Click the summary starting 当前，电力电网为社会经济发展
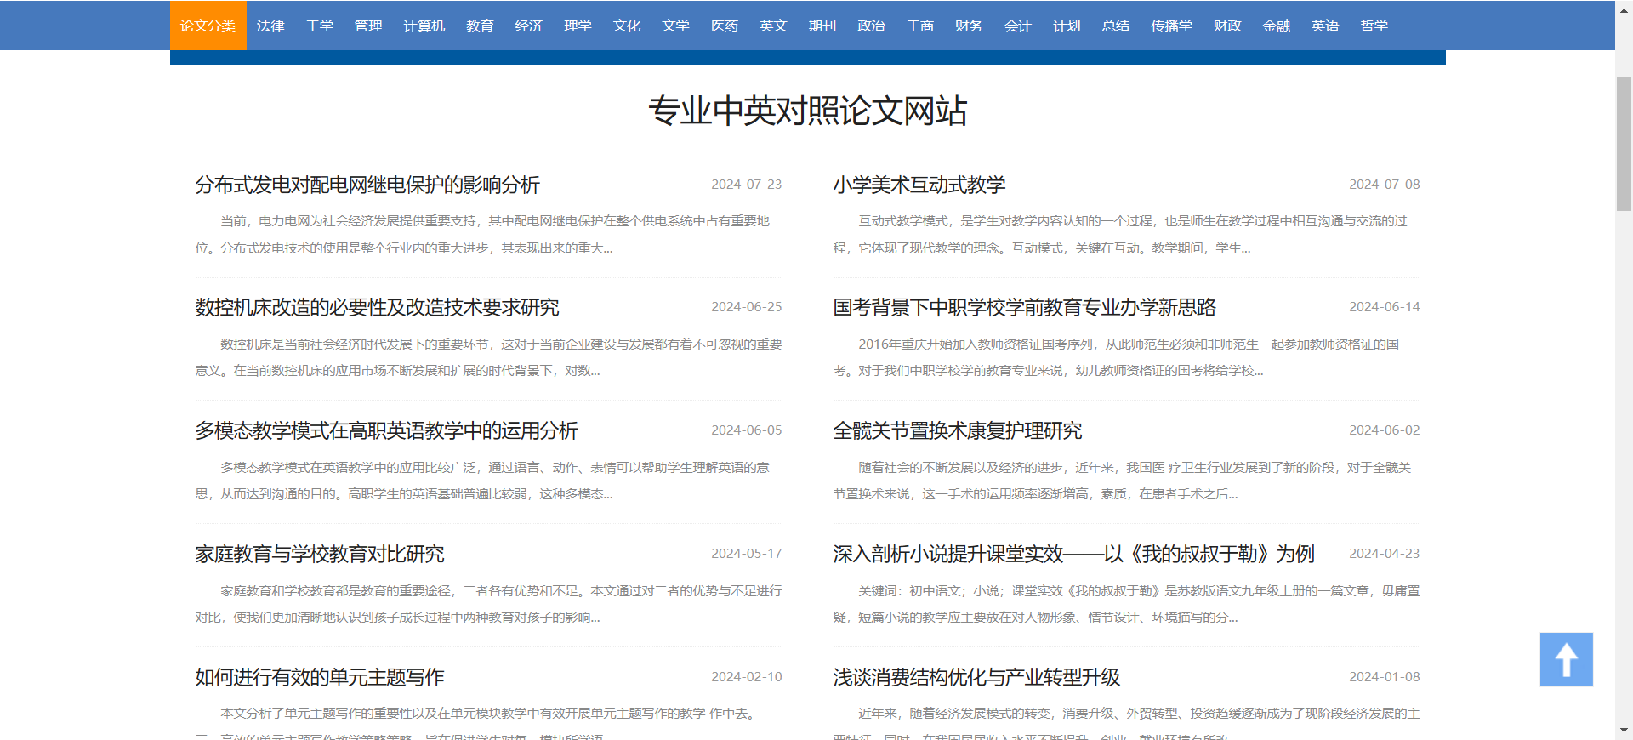 pyautogui.click(x=488, y=234)
